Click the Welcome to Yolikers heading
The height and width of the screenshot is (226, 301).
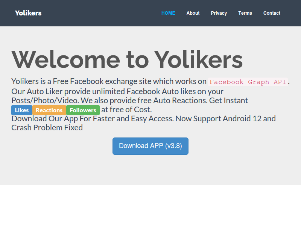coord(127,60)
